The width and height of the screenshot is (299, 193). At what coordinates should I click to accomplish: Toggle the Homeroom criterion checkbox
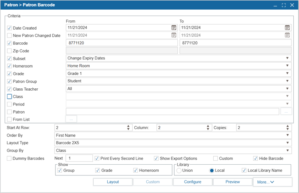pos(9,66)
